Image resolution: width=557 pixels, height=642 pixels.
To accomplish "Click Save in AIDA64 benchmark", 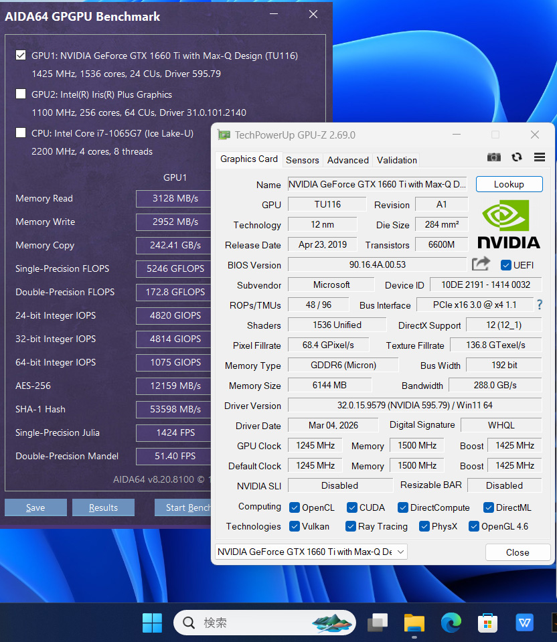I will tap(35, 507).
